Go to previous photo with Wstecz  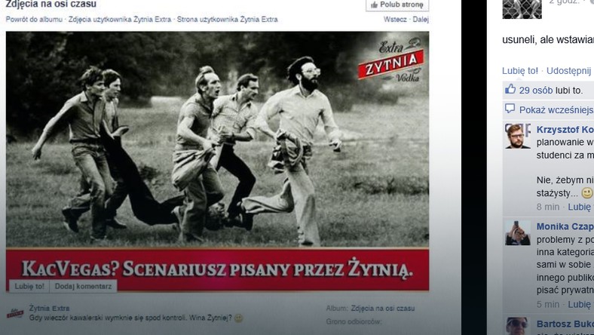click(395, 20)
